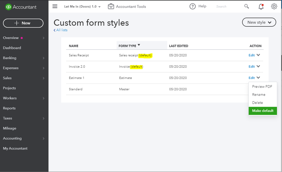
Task: Open the Settings gear icon
Action: [x=274, y=6]
